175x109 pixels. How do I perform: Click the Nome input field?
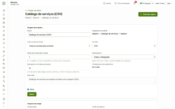point(59,35)
